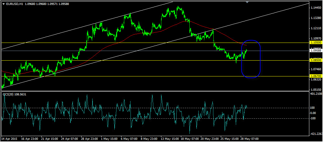Click the current price tag 1.09588
Viewport: 323px width, 142px height.
tap(316, 50)
